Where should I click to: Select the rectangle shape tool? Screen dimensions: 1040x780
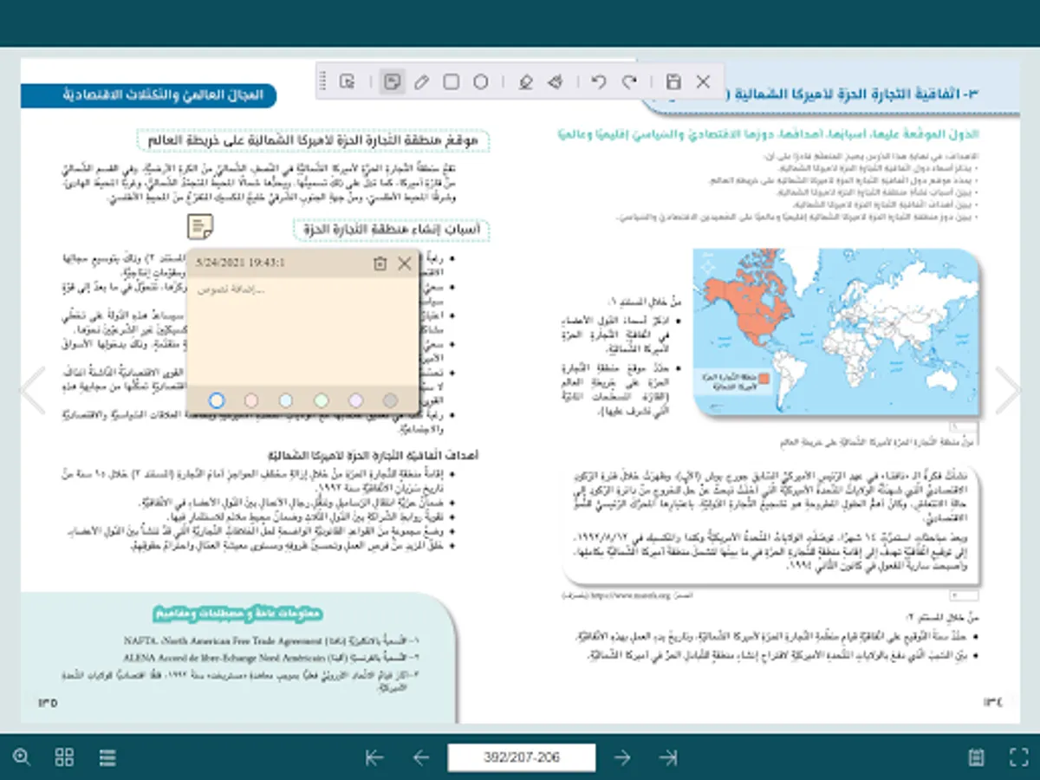pos(452,82)
